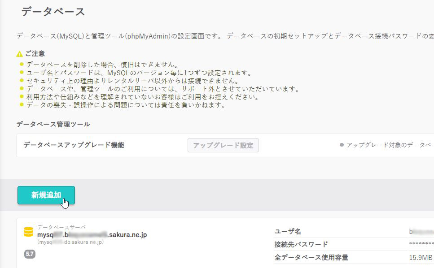
Task: Click the gray 5.7 version badge
Action: tap(30, 254)
